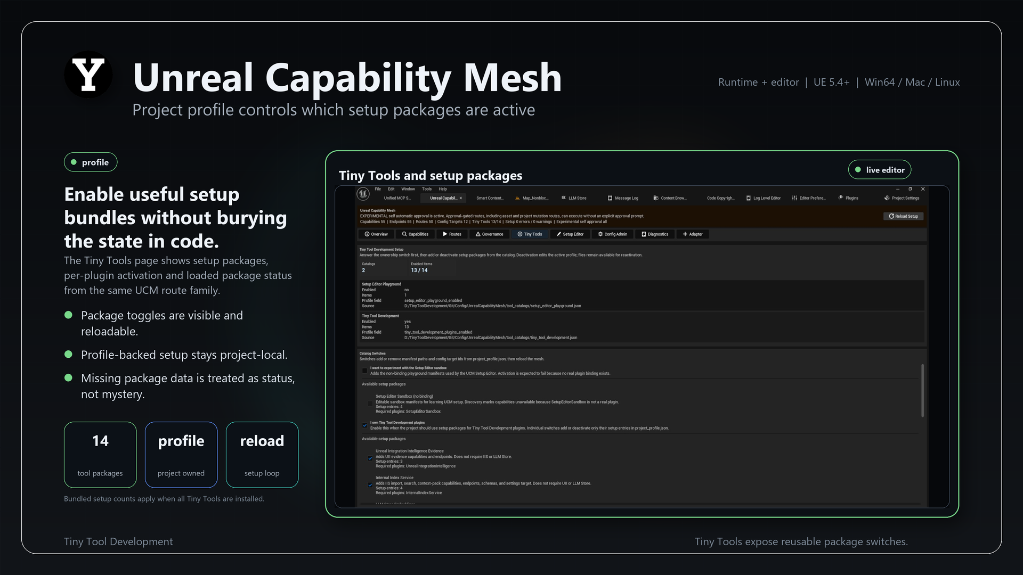This screenshot has height=575, width=1023.
Task: Switch to the Code Copyrigh... tab
Action: (720, 198)
